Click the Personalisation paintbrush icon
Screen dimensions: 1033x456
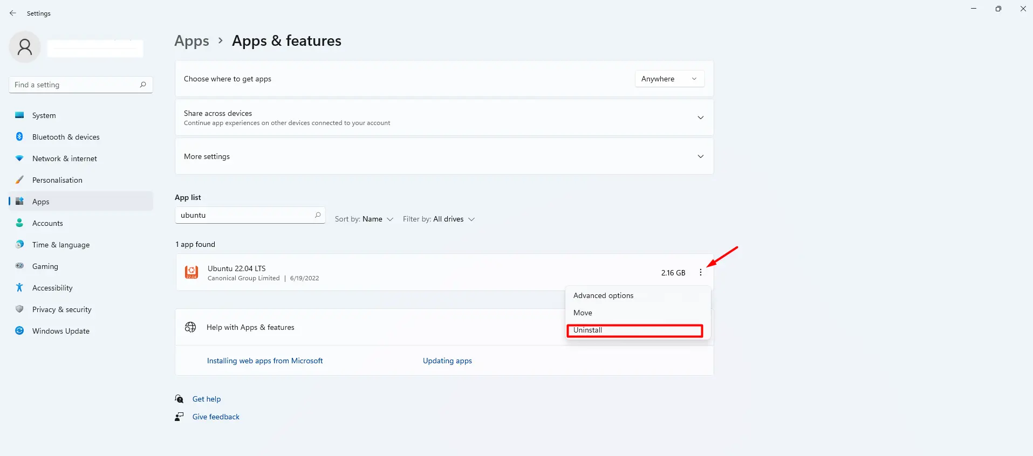click(19, 179)
